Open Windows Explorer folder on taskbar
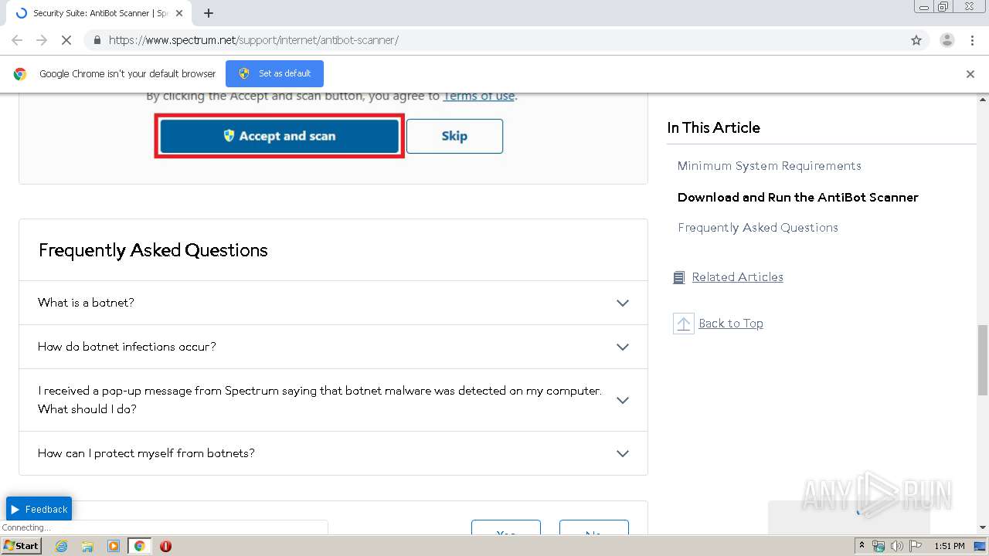989x556 pixels. point(87,546)
